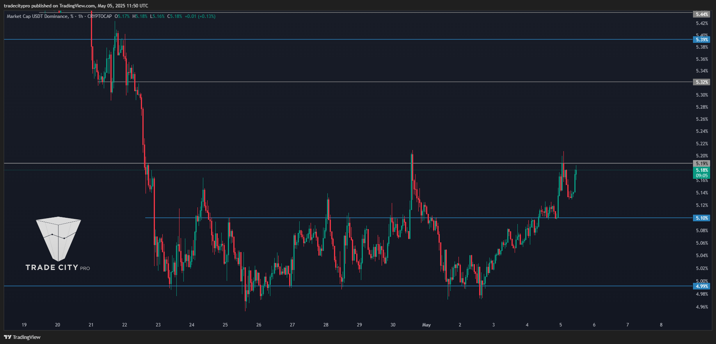Click date 28 on the time axis
This screenshot has width=716, height=344.
(326, 325)
